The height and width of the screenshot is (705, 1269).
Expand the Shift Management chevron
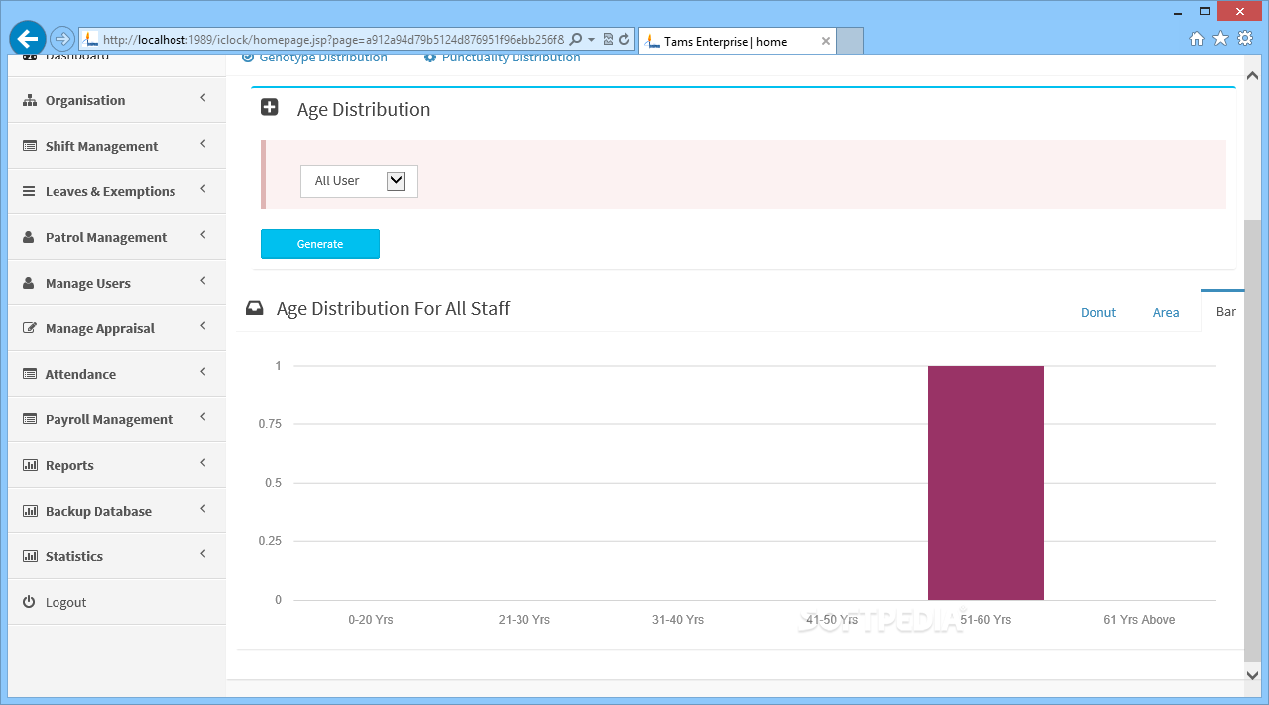click(203, 144)
